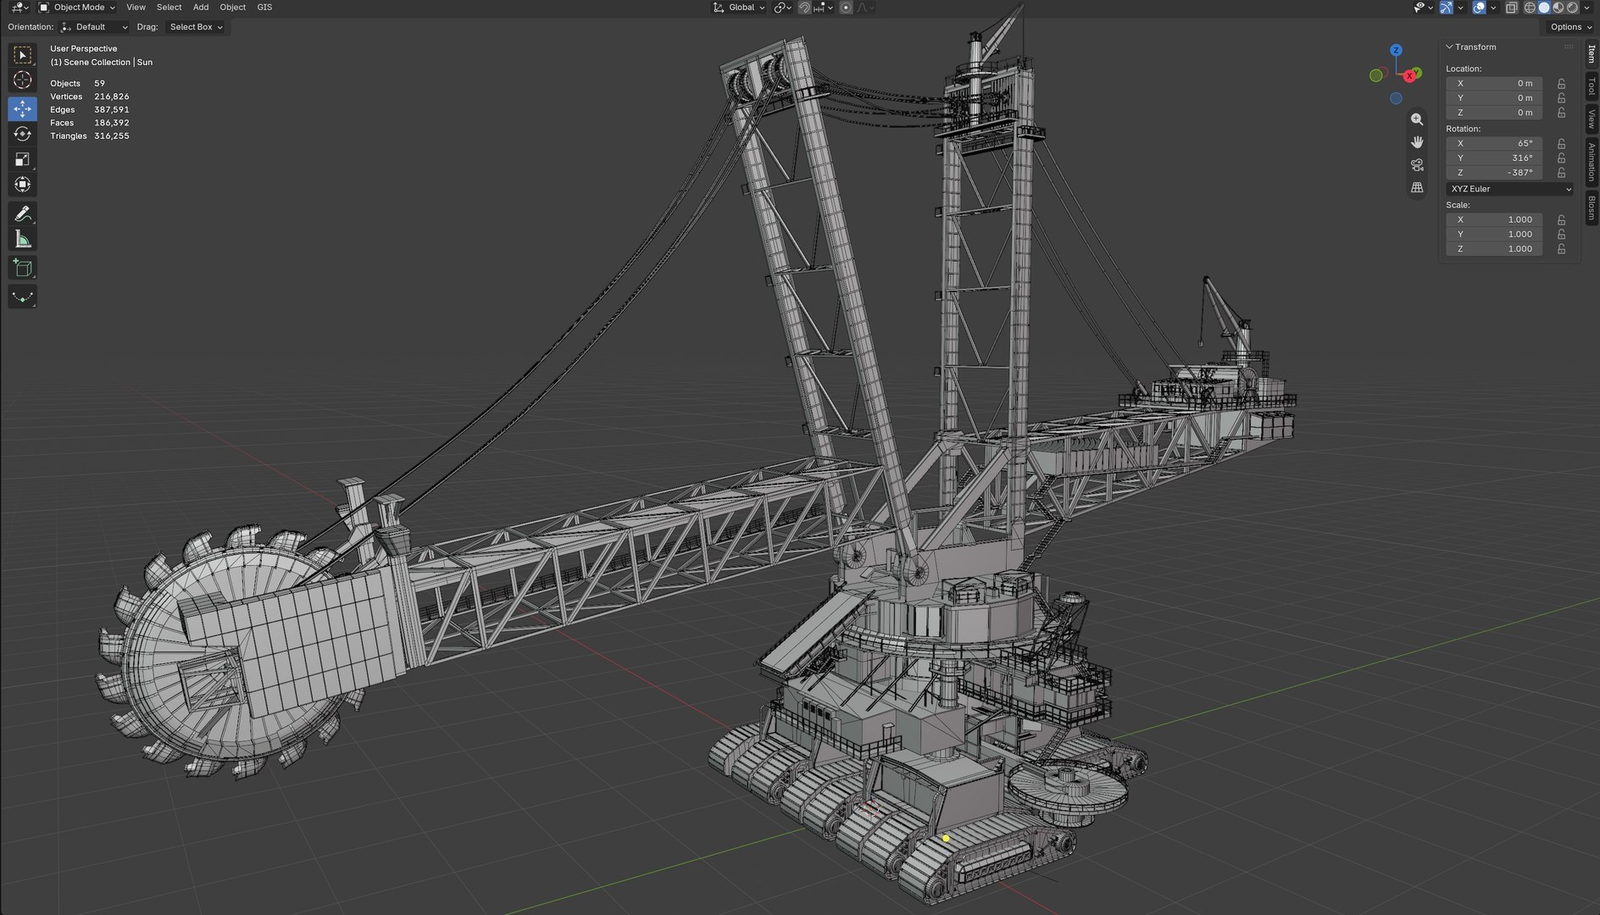Screen dimensions: 1600x915
Task: Open the Object menu
Action: [x=232, y=8]
